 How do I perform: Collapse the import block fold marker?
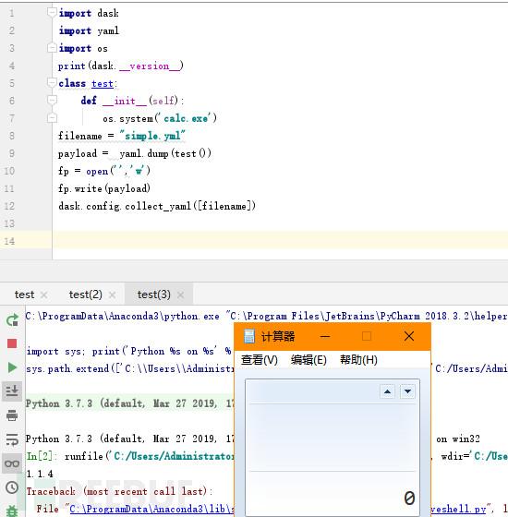[x=52, y=12]
